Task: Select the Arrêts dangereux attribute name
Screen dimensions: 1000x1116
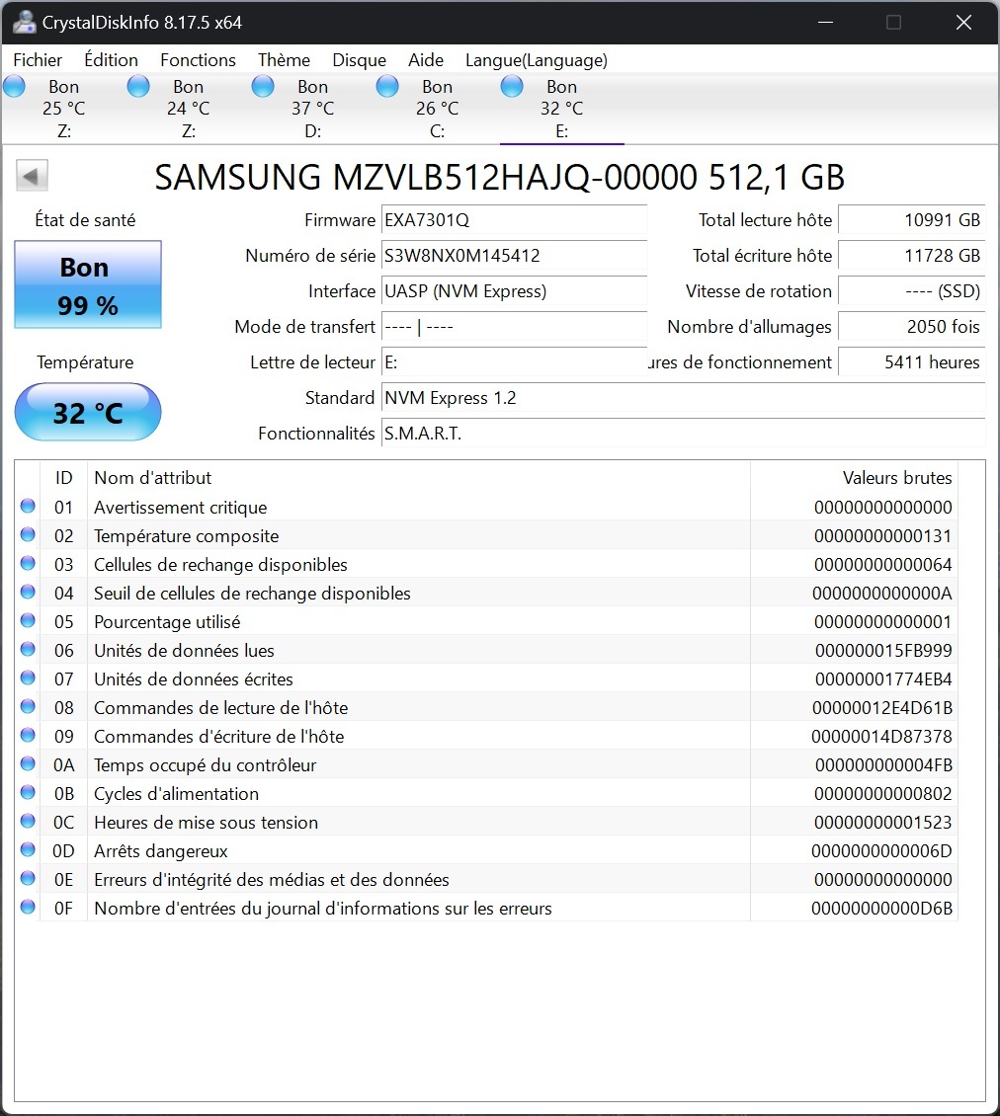Action: (x=161, y=851)
